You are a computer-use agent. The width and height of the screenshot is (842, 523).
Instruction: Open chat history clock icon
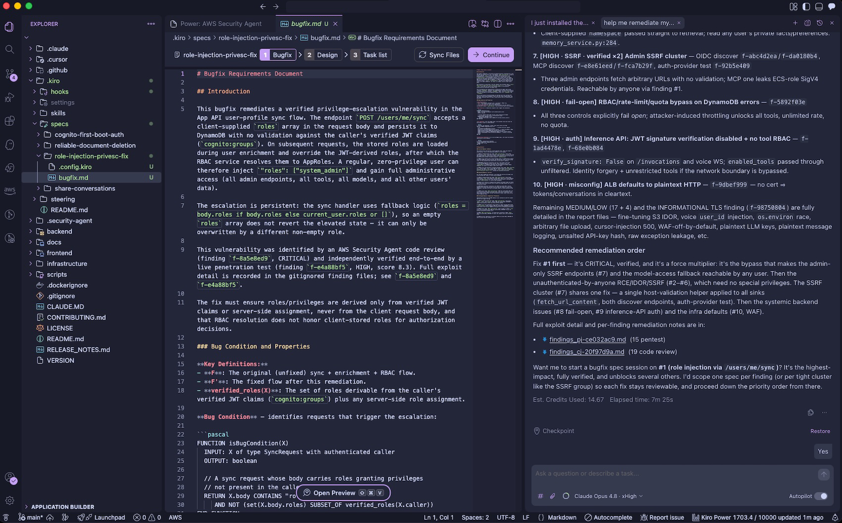pos(820,23)
